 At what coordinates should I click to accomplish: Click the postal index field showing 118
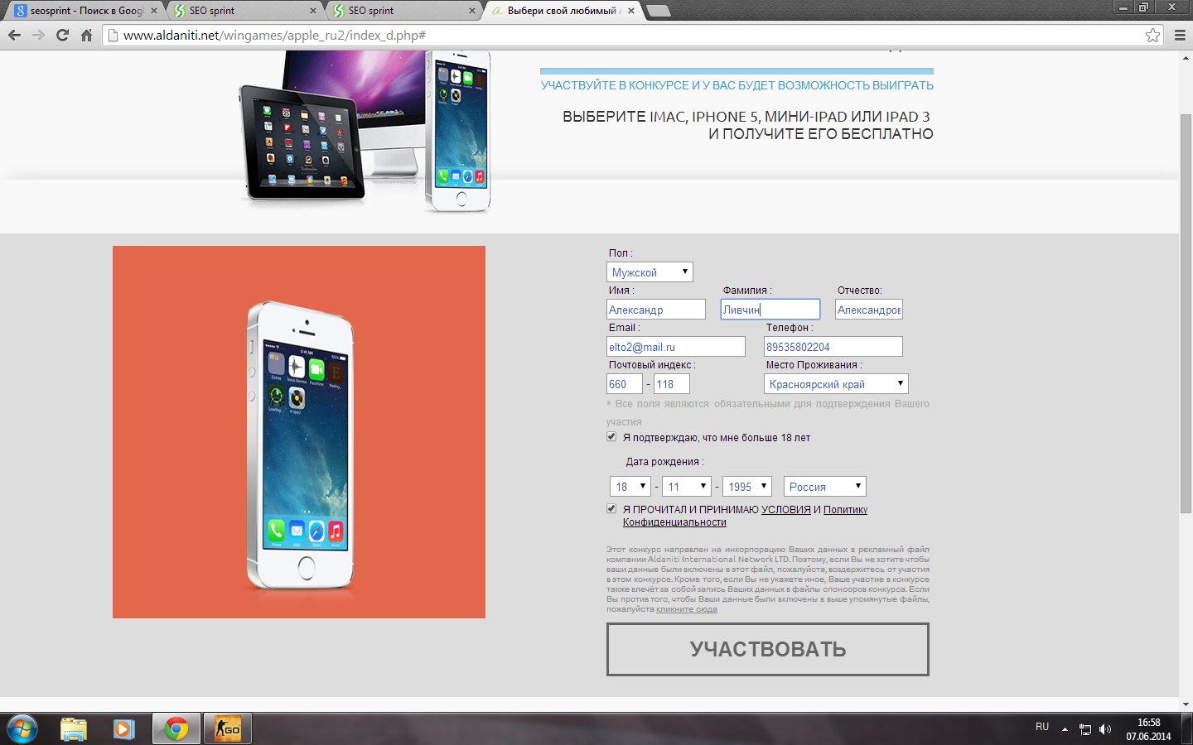672,384
